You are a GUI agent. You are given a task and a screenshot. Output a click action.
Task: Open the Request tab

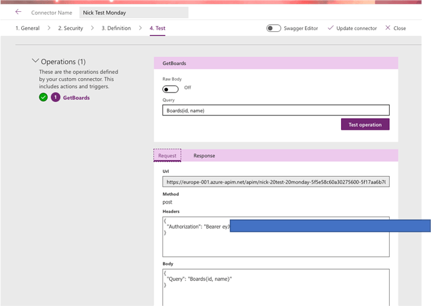167,155
